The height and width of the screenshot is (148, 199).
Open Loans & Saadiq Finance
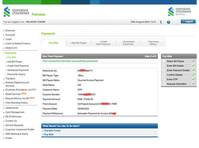18,43
